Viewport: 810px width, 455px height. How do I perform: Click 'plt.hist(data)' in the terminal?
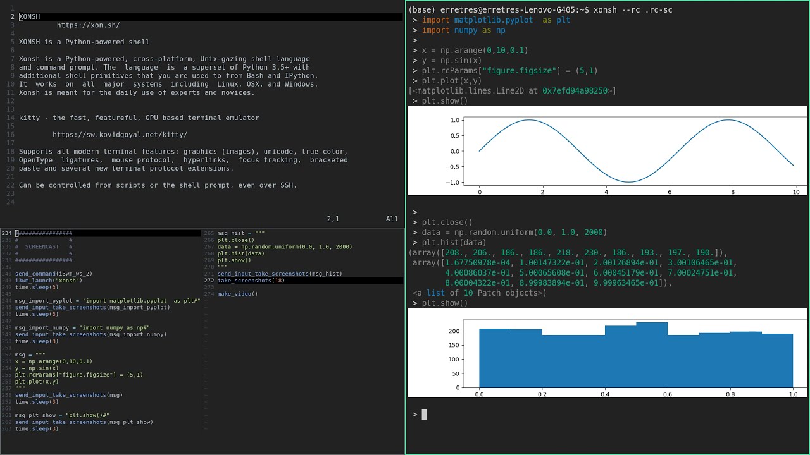tap(454, 243)
